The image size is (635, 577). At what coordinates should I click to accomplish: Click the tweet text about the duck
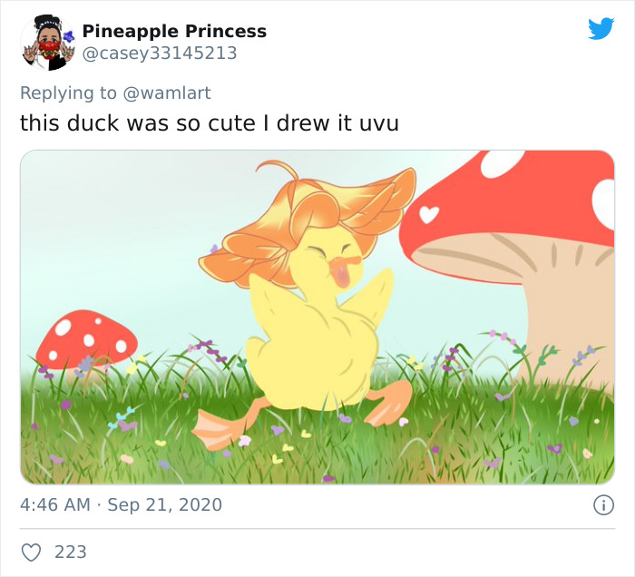[210, 122]
